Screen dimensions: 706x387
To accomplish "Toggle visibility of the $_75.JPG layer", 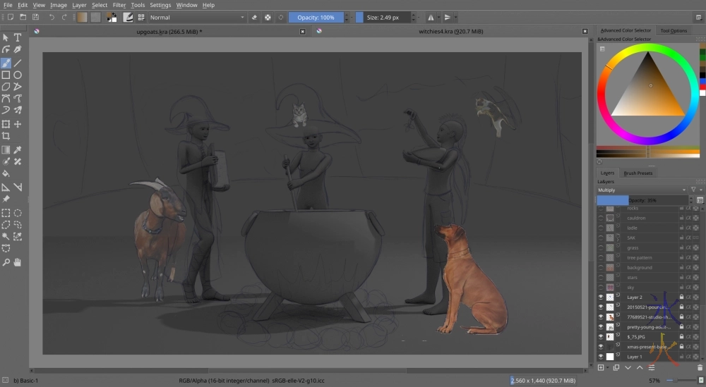I will click(602, 337).
